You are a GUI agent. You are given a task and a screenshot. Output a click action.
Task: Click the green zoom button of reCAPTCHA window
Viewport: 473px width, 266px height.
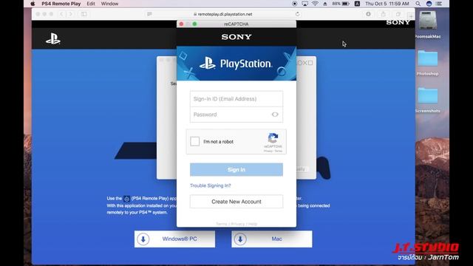click(194, 24)
